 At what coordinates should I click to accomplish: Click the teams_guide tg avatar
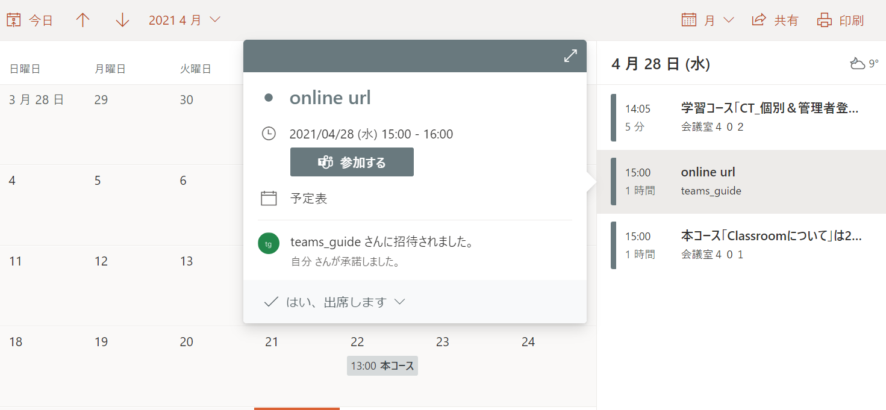click(269, 244)
